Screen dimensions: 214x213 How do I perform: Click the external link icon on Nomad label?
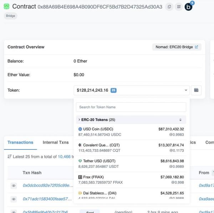(197, 47)
